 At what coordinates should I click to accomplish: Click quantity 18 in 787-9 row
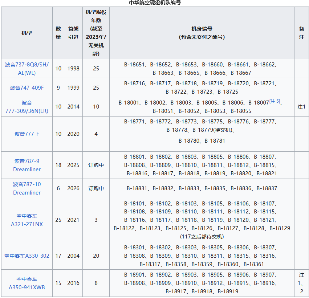[58, 165]
